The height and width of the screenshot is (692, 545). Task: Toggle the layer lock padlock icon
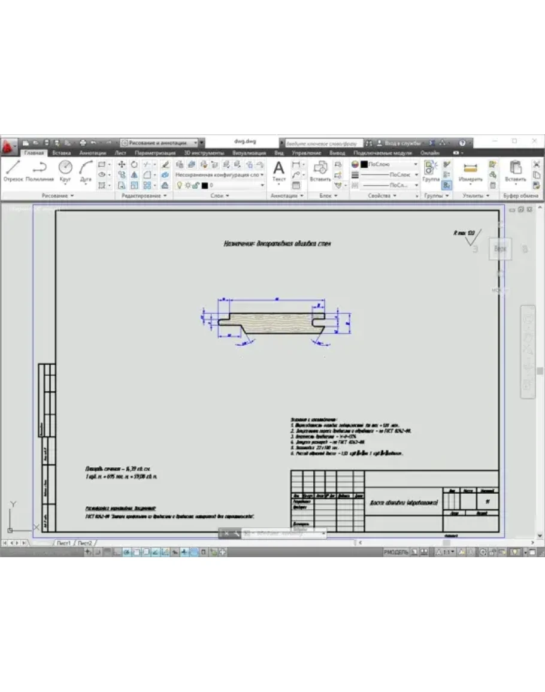coord(195,186)
